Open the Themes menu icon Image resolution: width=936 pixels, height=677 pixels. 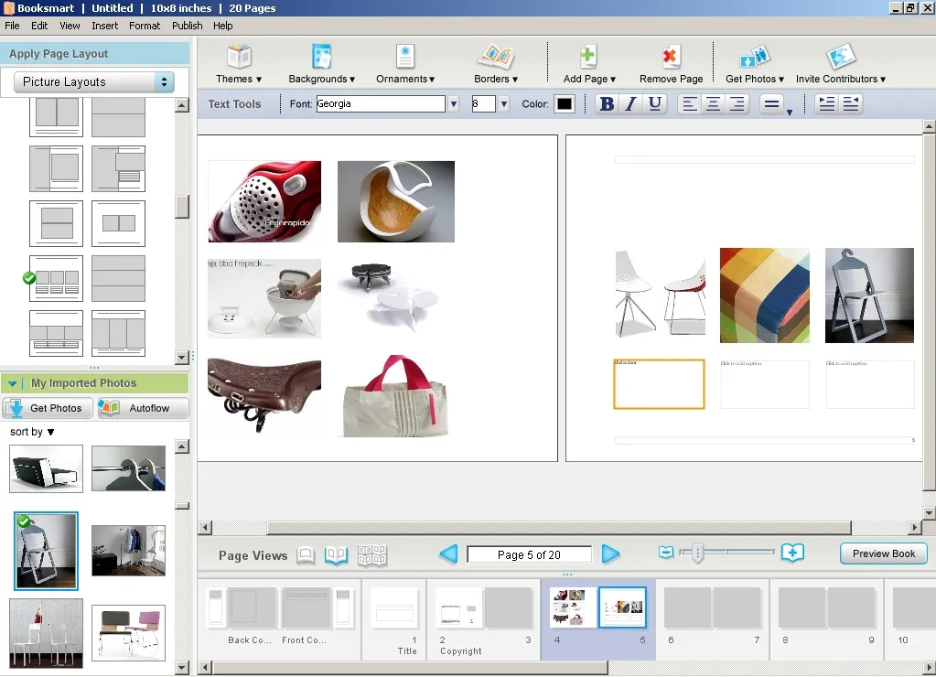click(x=239, y=57)
